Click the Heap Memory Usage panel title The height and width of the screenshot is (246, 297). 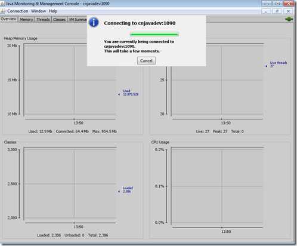tap(20, 38)
